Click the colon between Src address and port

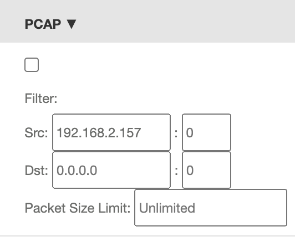(x=176, y=133)
